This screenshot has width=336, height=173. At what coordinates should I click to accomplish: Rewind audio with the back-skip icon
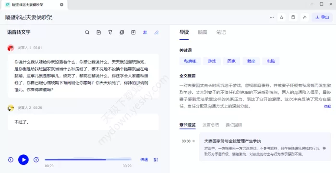coord(11,160)
